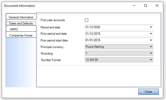This screenshot has width=166, height=100.
Task: Click the Document Information title text
Action: 20,6
